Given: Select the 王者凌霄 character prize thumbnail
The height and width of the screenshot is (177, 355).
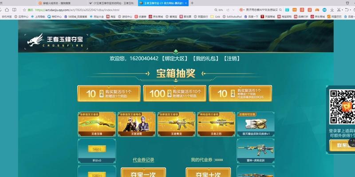Looking at the screenshot, I should pyautogui.click(x=137, y=124).
